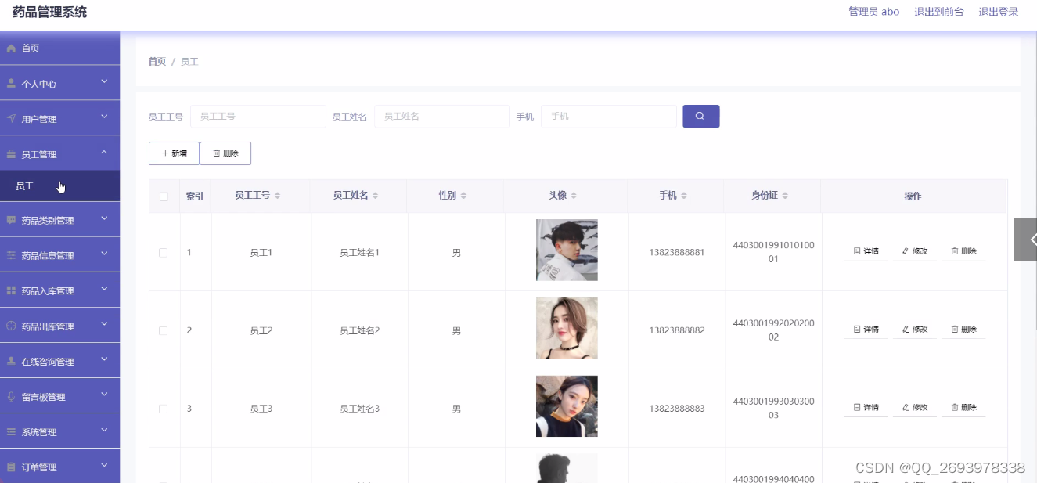Click the 退出登录 link
The image size is (1037, 483).
pyautogui.click(x=999, y=12)
